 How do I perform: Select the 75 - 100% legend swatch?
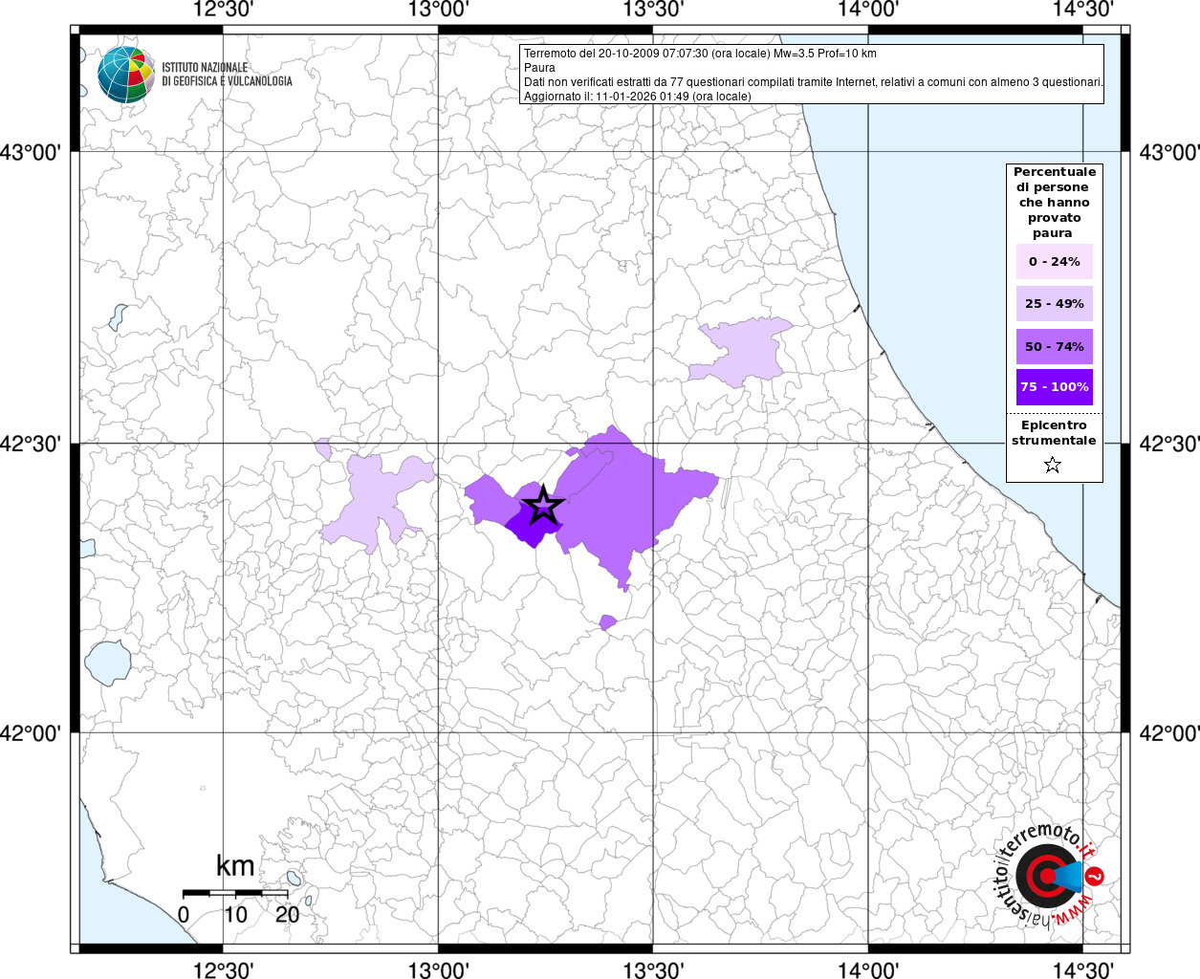tap(1054, 387)
